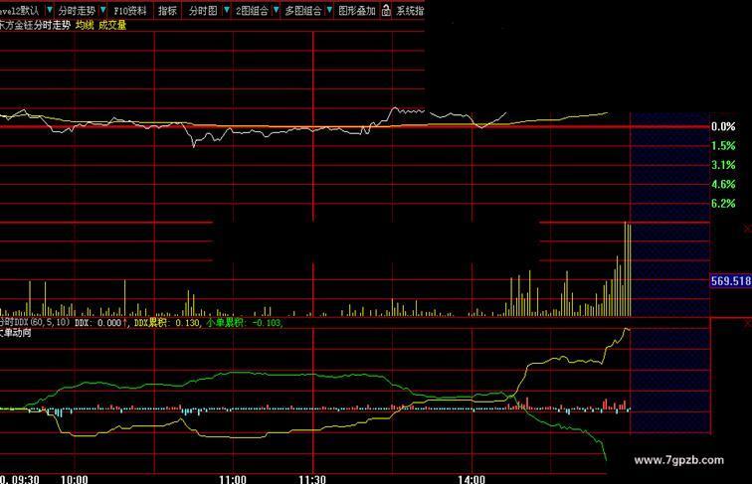Click the 09:30 time axis label
The image size is (752, 484).
24,479
